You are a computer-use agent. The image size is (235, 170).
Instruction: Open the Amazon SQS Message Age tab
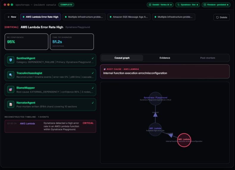[129, 17]
